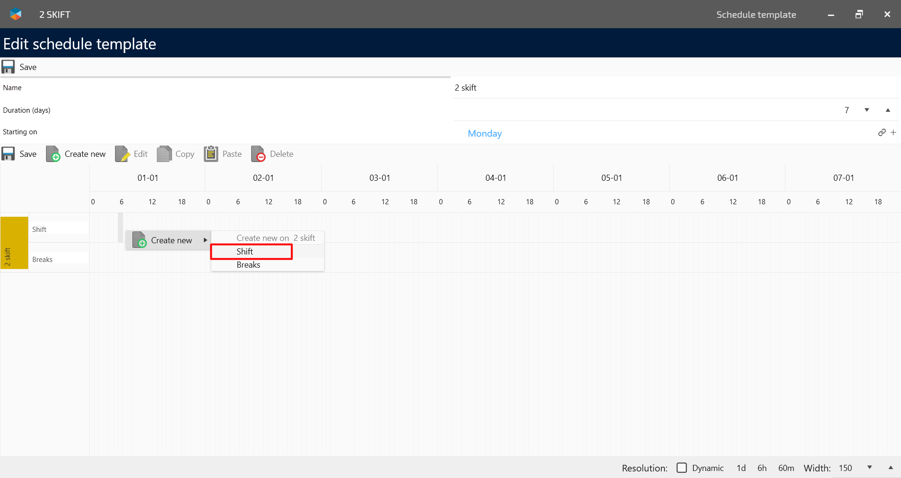Click the Paste clipboard icon

[211, 154]
